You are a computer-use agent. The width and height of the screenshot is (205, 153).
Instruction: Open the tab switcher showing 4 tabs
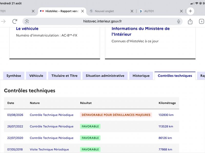pyautogui.click(x=201, y=21)
